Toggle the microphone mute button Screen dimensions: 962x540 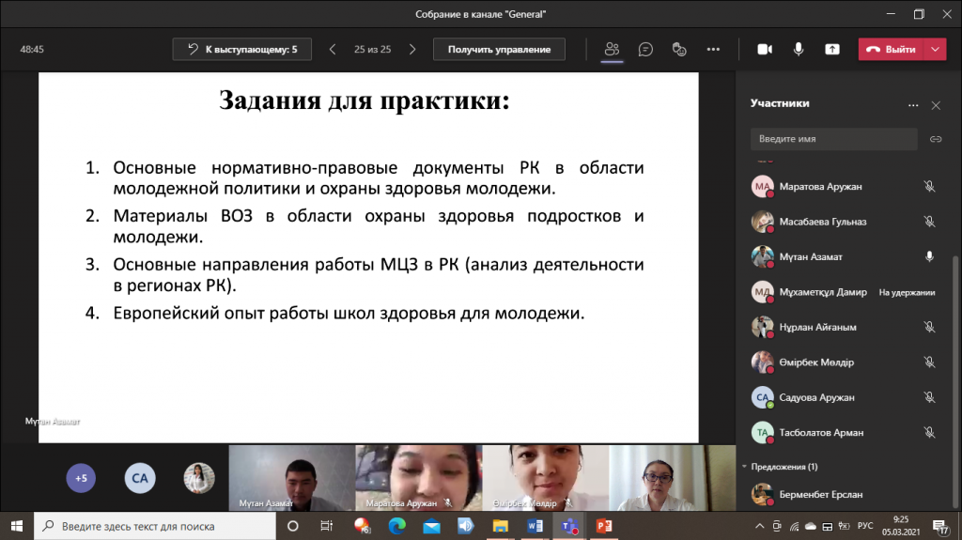tap(799, 50)
